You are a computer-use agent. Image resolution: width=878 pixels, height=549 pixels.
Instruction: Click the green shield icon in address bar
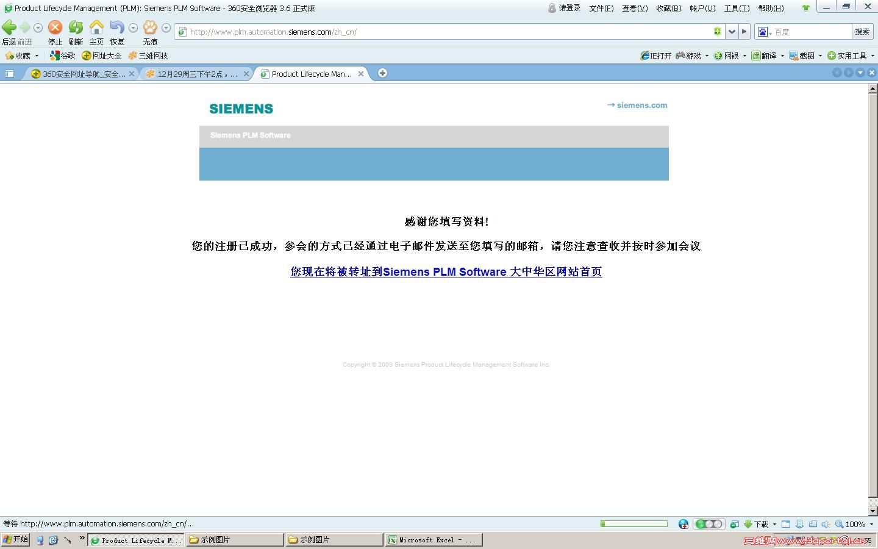point(718,32)
